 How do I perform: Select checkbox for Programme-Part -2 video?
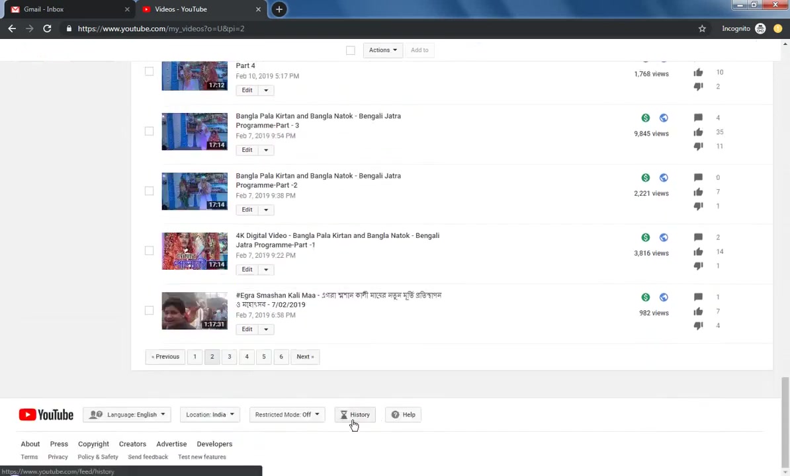[149, 190]
